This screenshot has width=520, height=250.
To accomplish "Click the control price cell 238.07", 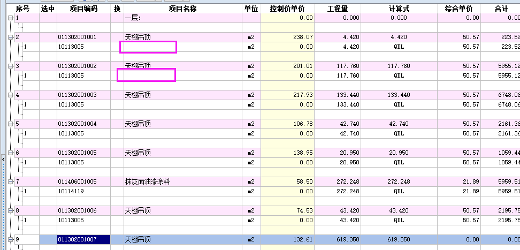I will tap(287, 37).
